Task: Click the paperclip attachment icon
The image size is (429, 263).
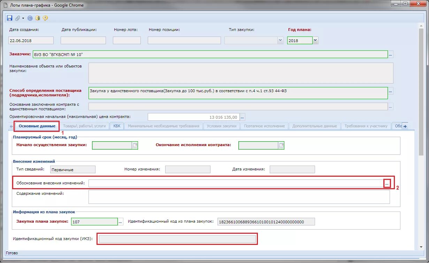Action: coord(17,18)
